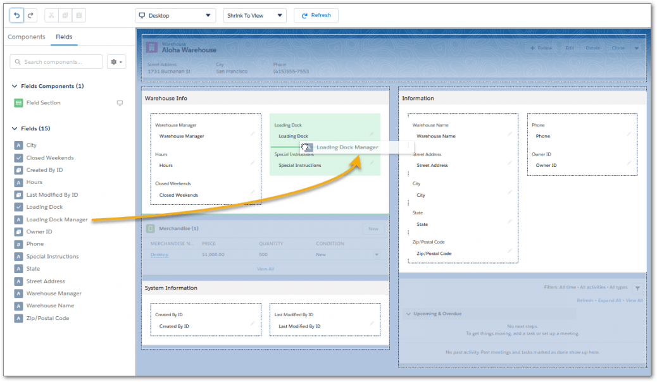
Task: Open the Desktop merchandise link
Action: (160, 255)
